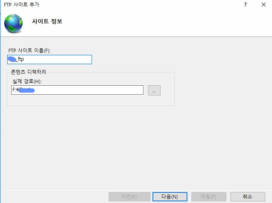Image resolution: width=272 pixels, height=203 pixels.
Task: Click the globe icon in the header
Action: tap(13, 23)
